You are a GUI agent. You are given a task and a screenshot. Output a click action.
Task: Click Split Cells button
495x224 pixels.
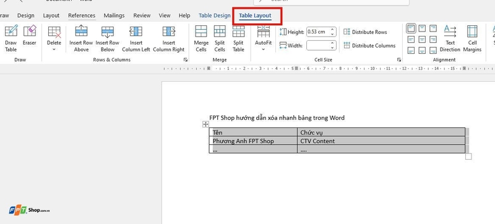220,39
